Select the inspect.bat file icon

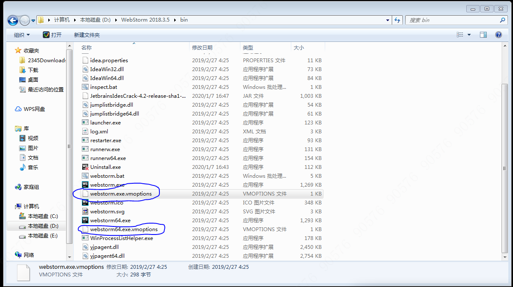pos(85,87)
